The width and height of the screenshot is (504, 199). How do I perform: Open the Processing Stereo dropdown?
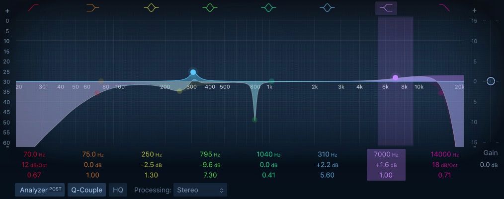point(200,190)
